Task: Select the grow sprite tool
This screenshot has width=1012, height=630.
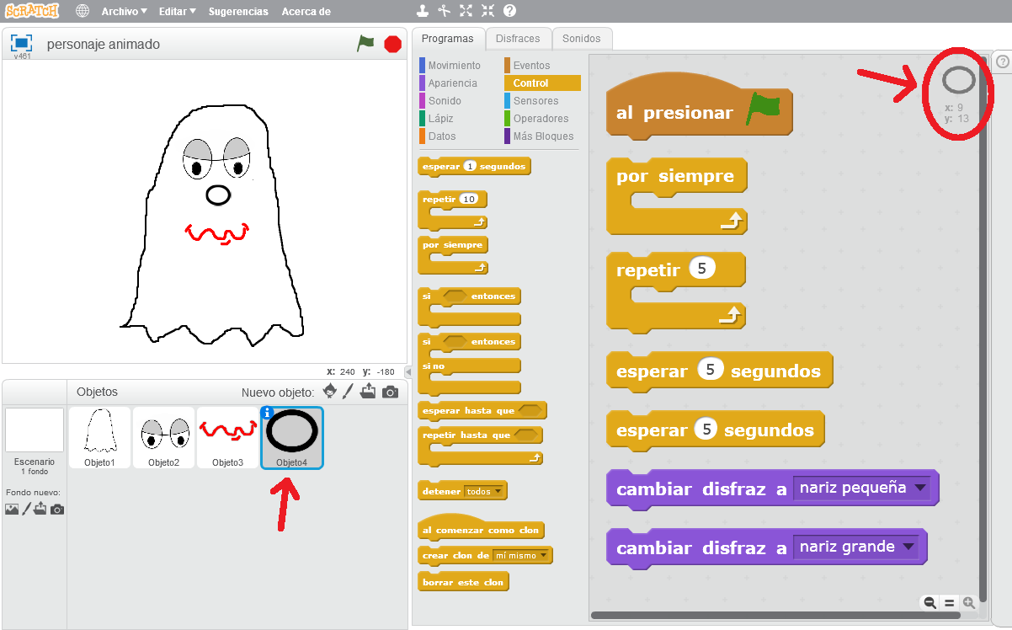Action: 466,11
